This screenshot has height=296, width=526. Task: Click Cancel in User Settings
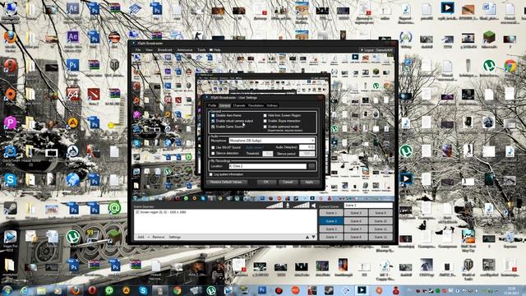pos(288,183)
